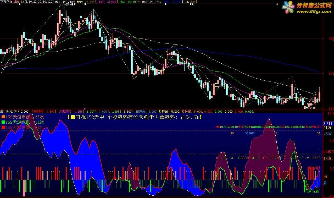
Task: Click the green swatch beside 152天逆市跌
Action: tap(3, 122)
